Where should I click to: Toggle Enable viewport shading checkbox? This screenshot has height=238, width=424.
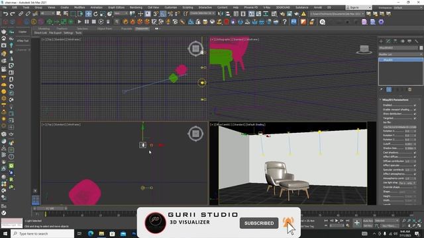pos(415,110)
